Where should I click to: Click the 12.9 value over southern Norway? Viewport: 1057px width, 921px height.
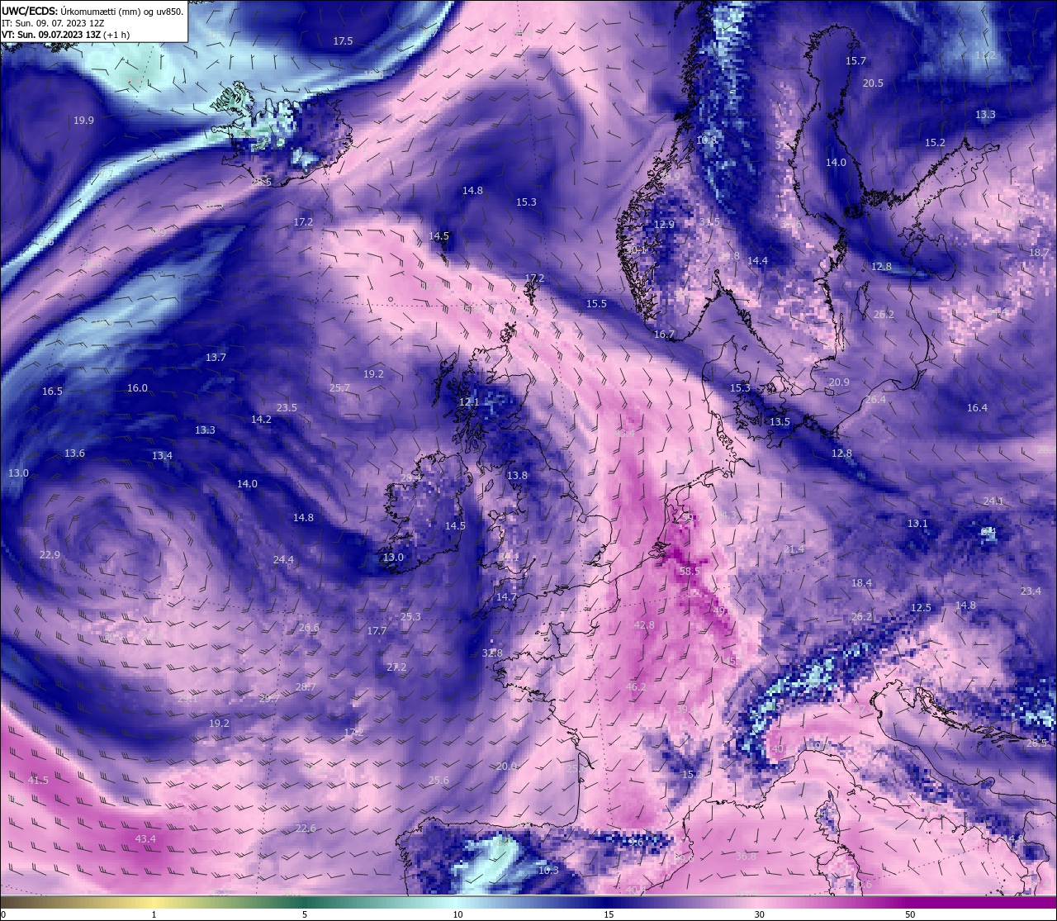(x=664, y=225)
